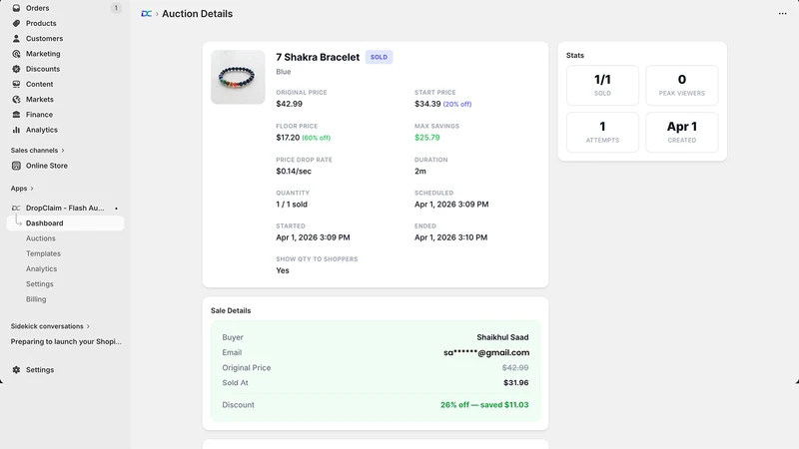Click the Customers person icon
The width and height of the screenshot is (799, 449).
click(16, 39)
